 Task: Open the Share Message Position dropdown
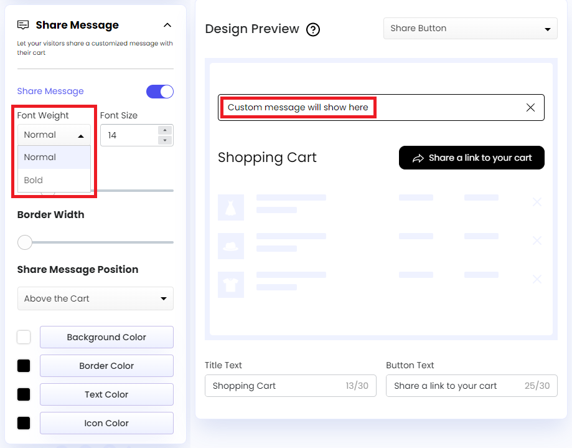[95, 298]
